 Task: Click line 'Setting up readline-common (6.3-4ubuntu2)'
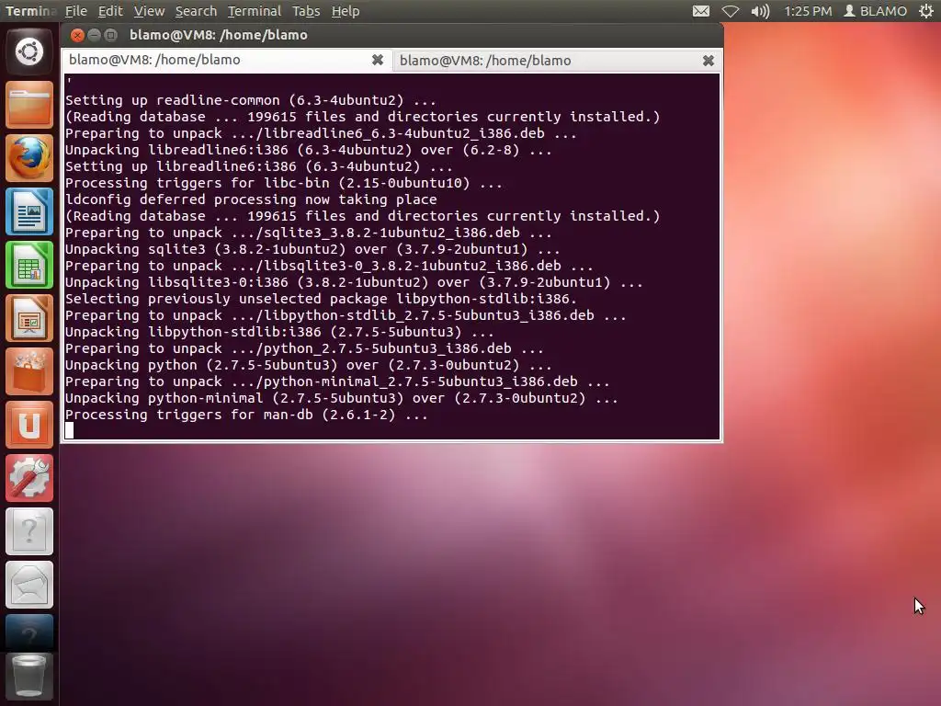tap(250, 100)
